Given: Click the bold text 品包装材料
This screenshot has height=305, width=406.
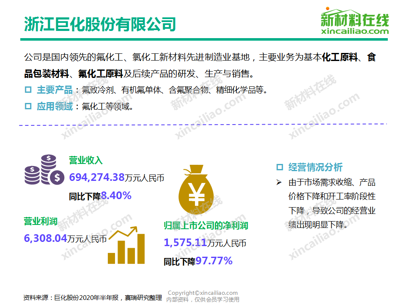Looking at the screenshot, I should point(47,74).
